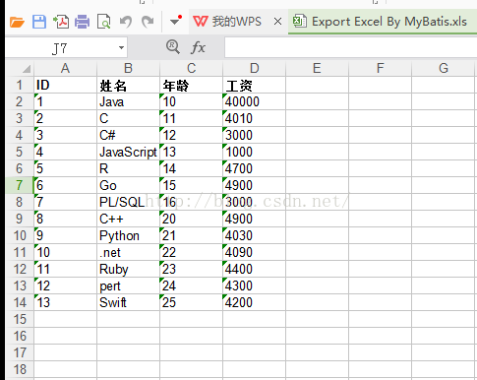The height and width of the screenshot is (380, 477).
Task: Select column D header
Action: 254,68
